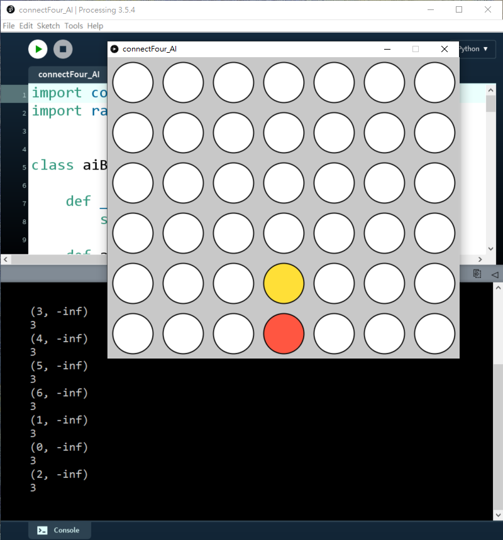
Task: Select the connectFour_AI editor tab
Action: click(x=69, y=74)
